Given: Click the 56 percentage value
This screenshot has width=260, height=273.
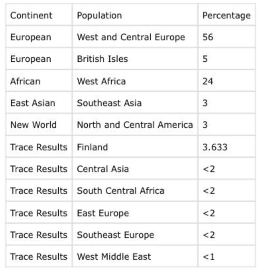Looking at the screenshot, I should [x=208, y=37].
